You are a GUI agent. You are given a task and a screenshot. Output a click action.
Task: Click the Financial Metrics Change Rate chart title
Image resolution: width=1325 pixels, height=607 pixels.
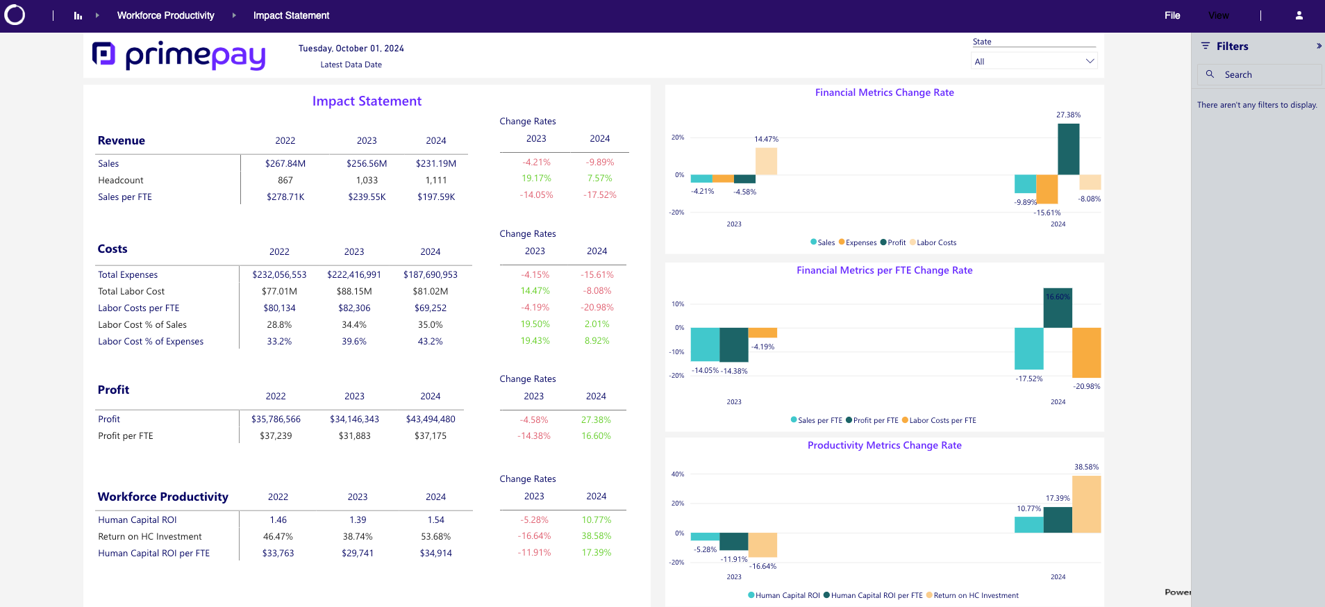coord(885,92)
